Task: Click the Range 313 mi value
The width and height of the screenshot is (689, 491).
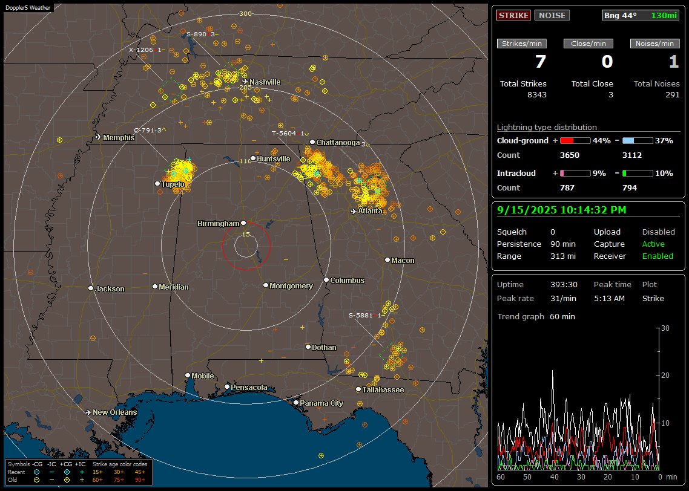Action: coord(563,256)
